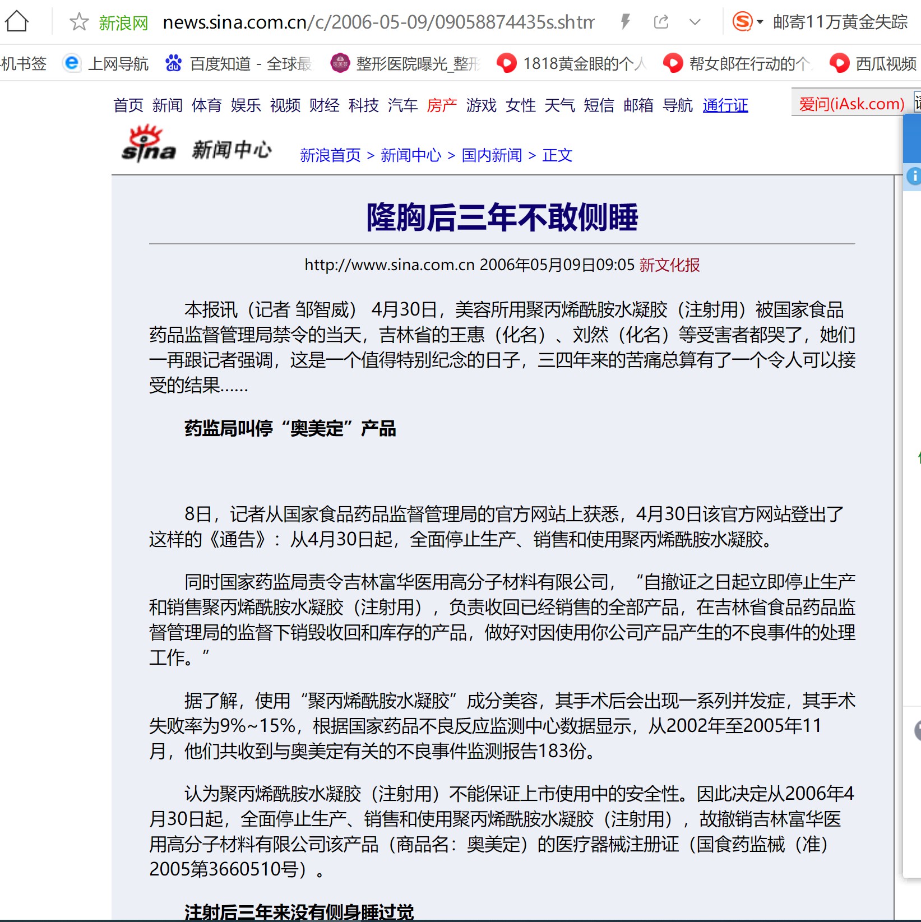Expand the address bar dropdown chevron
Screen dimensions: 921x922
(695, 22)
